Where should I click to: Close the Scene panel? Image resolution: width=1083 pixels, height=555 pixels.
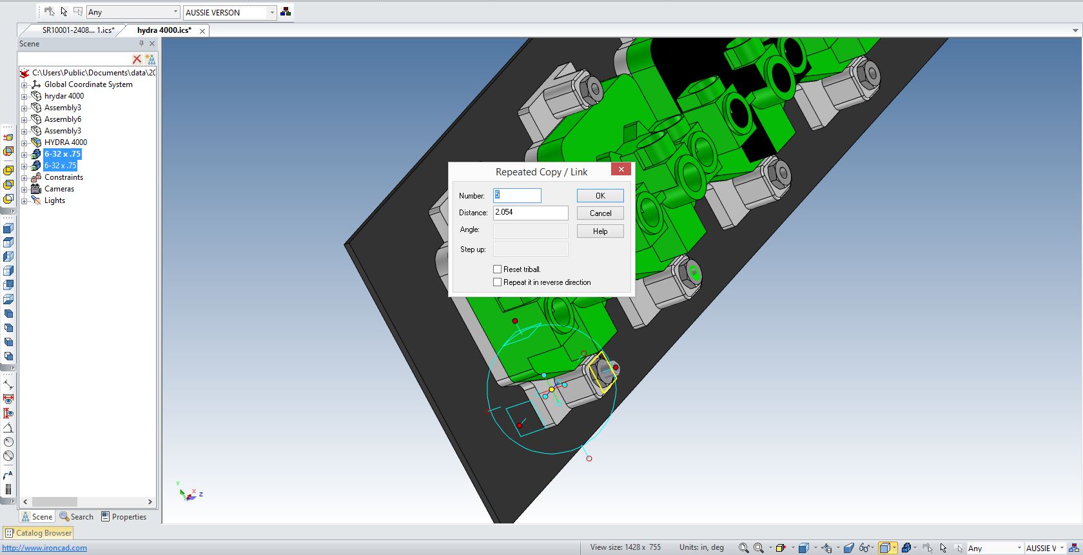(152, 43)
